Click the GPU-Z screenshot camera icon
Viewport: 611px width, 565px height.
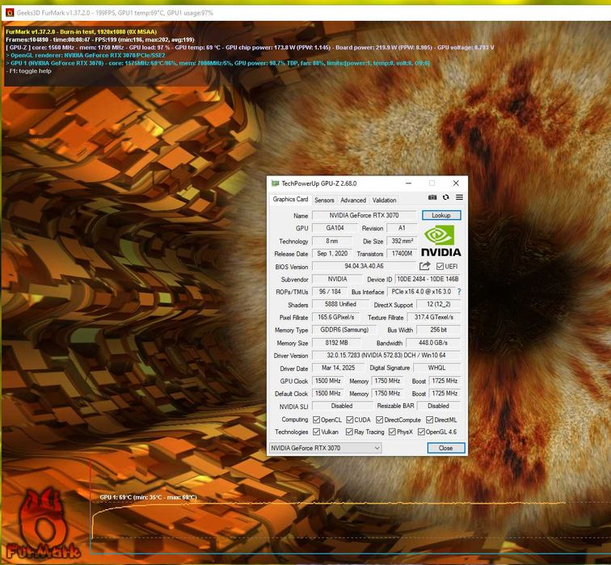click(x=432, y=197)
